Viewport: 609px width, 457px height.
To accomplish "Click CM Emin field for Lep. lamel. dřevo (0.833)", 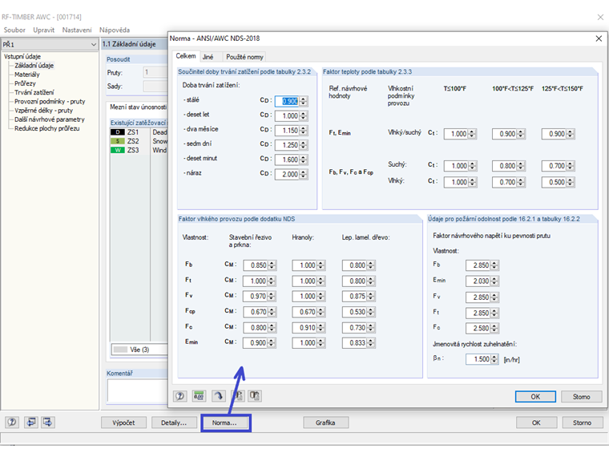I will (x=355, y=343).
